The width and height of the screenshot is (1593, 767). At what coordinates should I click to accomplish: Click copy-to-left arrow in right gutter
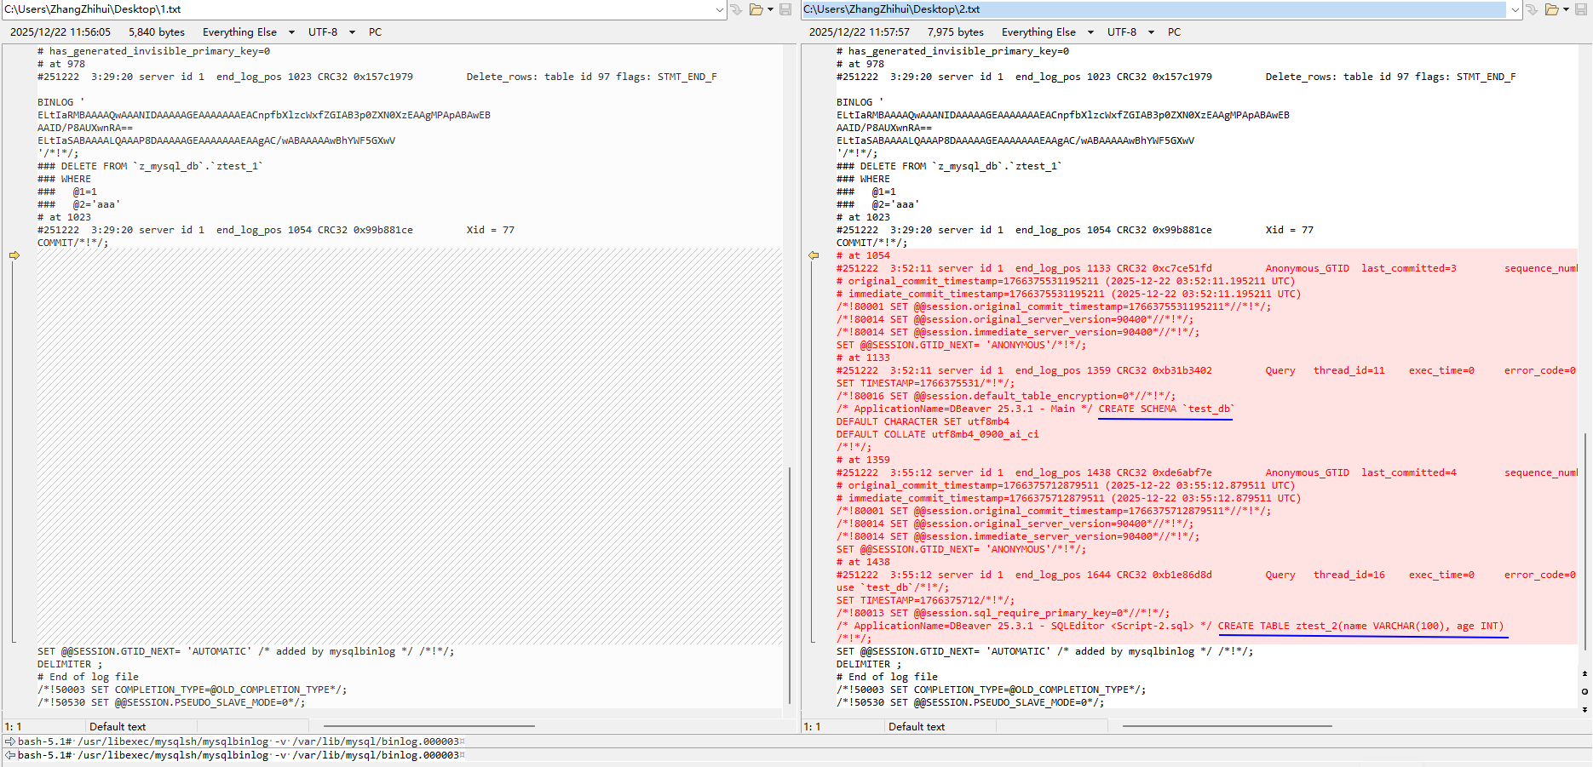[x=814, y=255]
